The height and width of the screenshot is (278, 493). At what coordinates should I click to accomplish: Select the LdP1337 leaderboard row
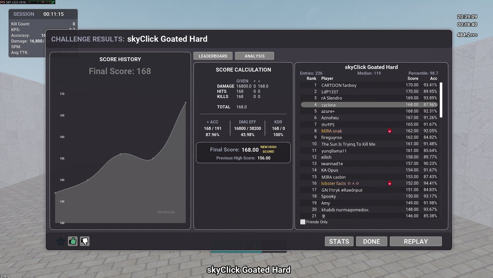click(x=369, y=91)
